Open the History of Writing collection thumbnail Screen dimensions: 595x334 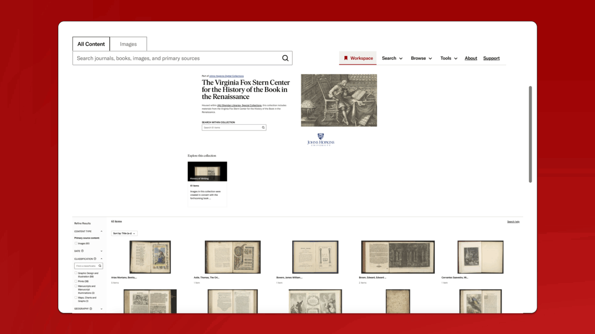pos(207,171)
